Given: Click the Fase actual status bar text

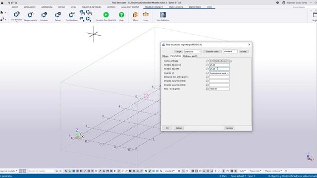Looking at the screenshot, I should coord(243,176).
